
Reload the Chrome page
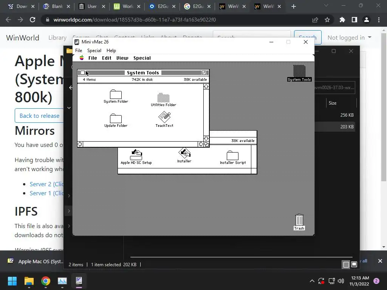pos(33,20)
